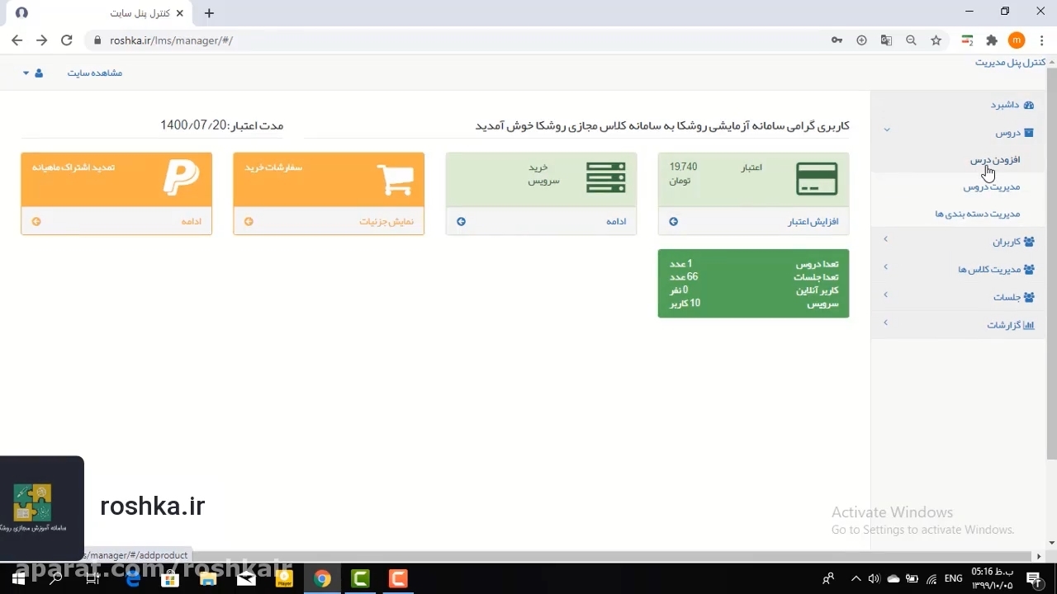Open the user account dropdown at top left

tap(33, 73)
